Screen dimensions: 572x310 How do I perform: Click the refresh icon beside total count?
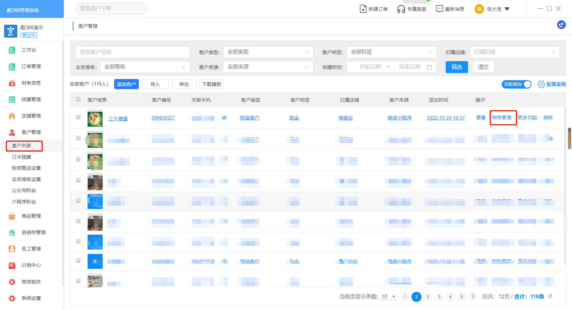point(550,296)
